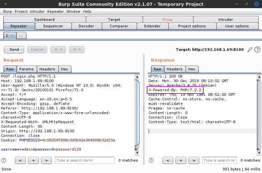Click the pencil icon to edit target
The image size is (262, 173).
pos(250,50)
